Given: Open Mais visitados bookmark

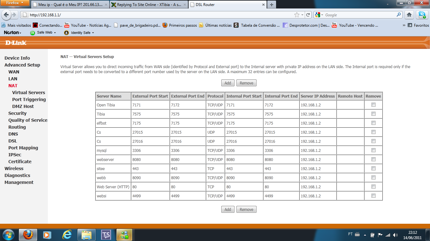Looking at the screenshot, I should [x=16, y=25].
